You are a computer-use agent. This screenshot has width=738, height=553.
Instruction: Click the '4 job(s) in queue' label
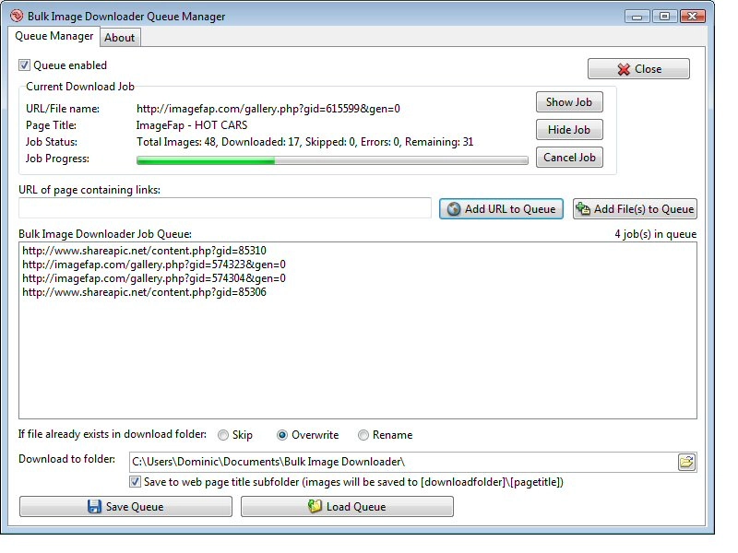[656, 234]
